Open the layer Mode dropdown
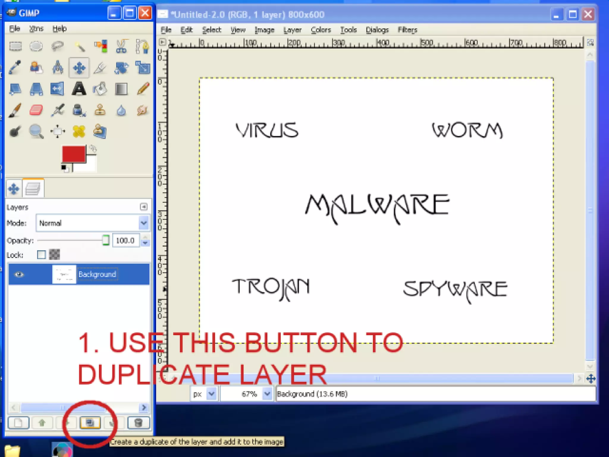Image resolution: width=609 pixels, height=457 pixels. click(144, 223)
